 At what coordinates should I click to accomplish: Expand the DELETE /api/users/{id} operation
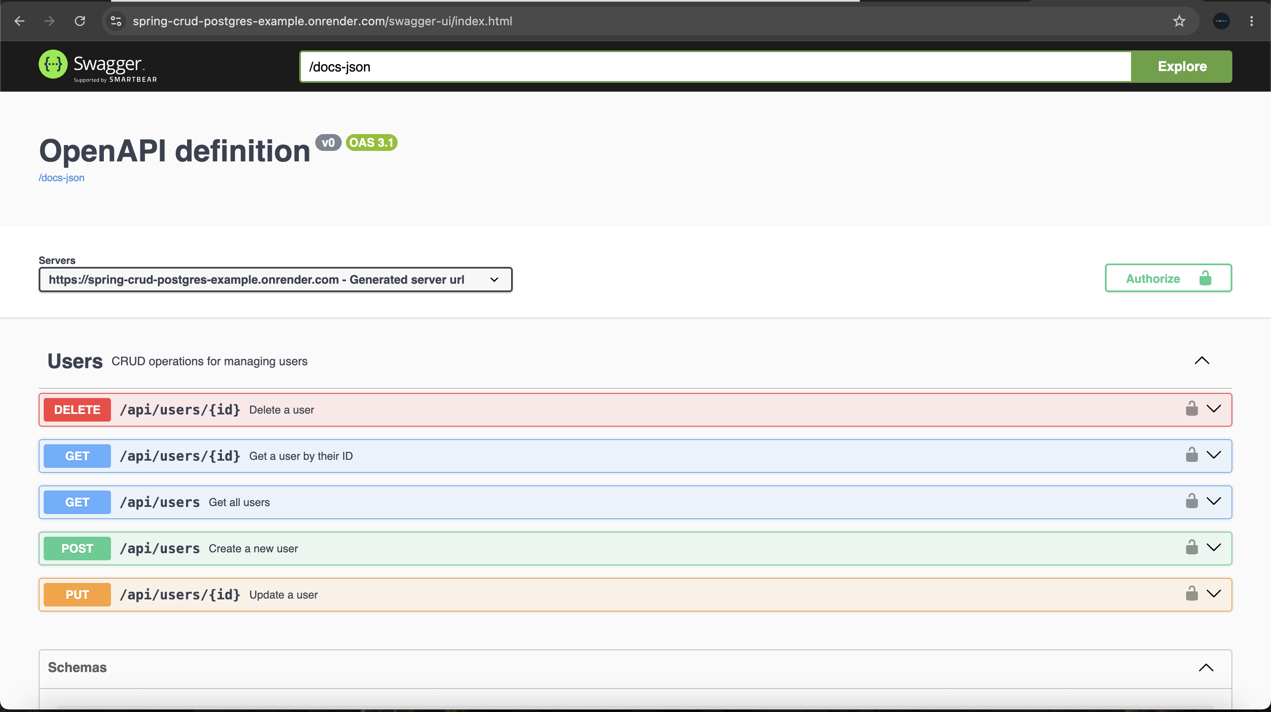point(1214,409)
